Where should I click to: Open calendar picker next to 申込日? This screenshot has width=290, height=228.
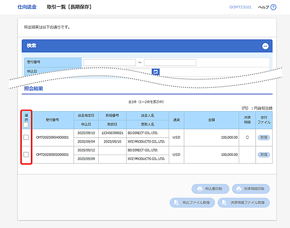[x=156, y=72]
